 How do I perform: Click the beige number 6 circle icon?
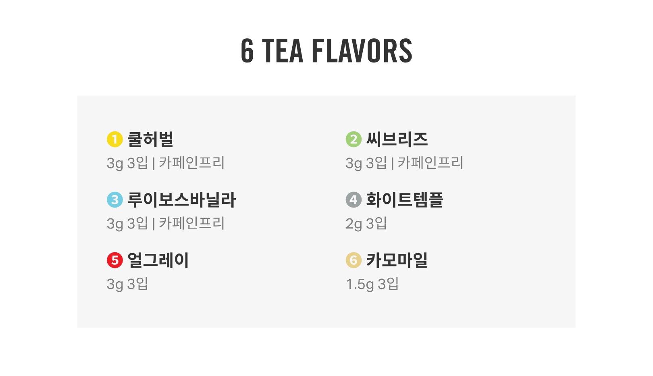tap(354, 260)
